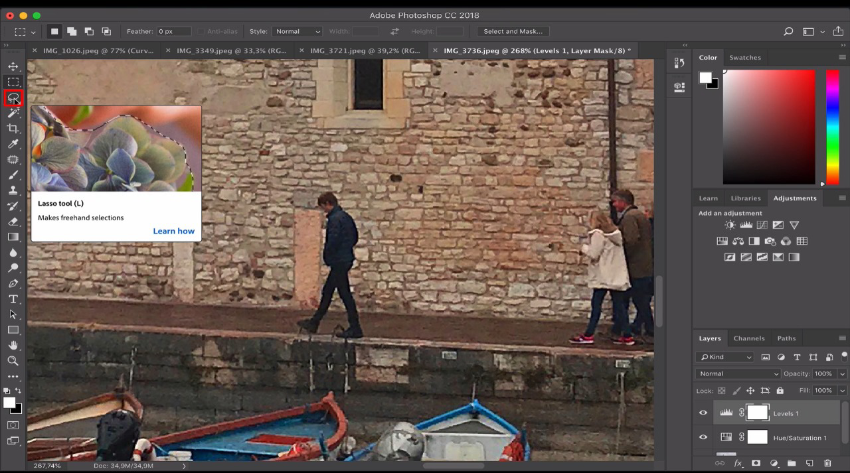Viewport: 850px width, 473px height.
Task: Select the Hand tool
Action: coord(13,345)
